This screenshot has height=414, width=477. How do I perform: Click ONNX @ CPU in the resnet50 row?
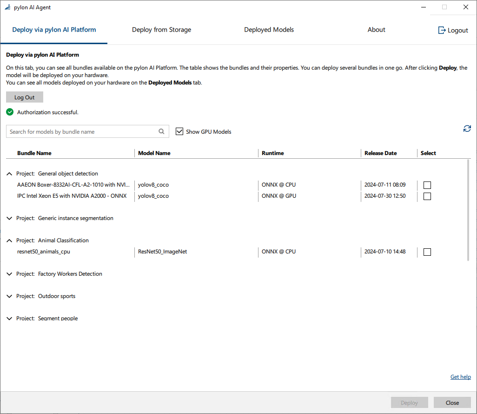click(x=278, y=252)
